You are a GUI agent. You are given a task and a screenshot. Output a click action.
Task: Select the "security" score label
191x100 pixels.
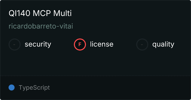(38, 44)
